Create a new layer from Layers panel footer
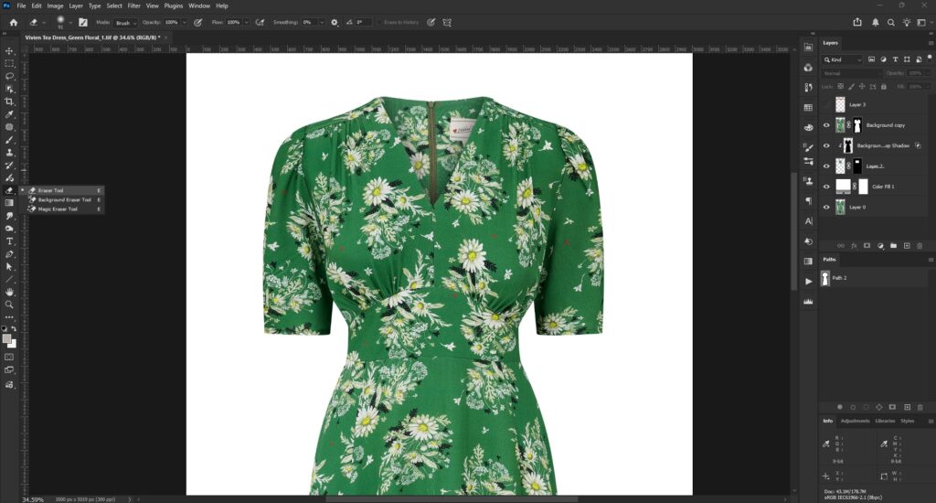The width and height of the screenshot is (936, 503). pos(907,245)
